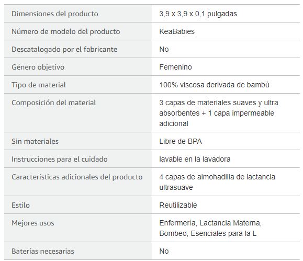Image resolution: width=303 pixels, height=261 pixels.
Task: Select '100% viscosa derivada de bambú' text
Action: [x=214, y=85]
